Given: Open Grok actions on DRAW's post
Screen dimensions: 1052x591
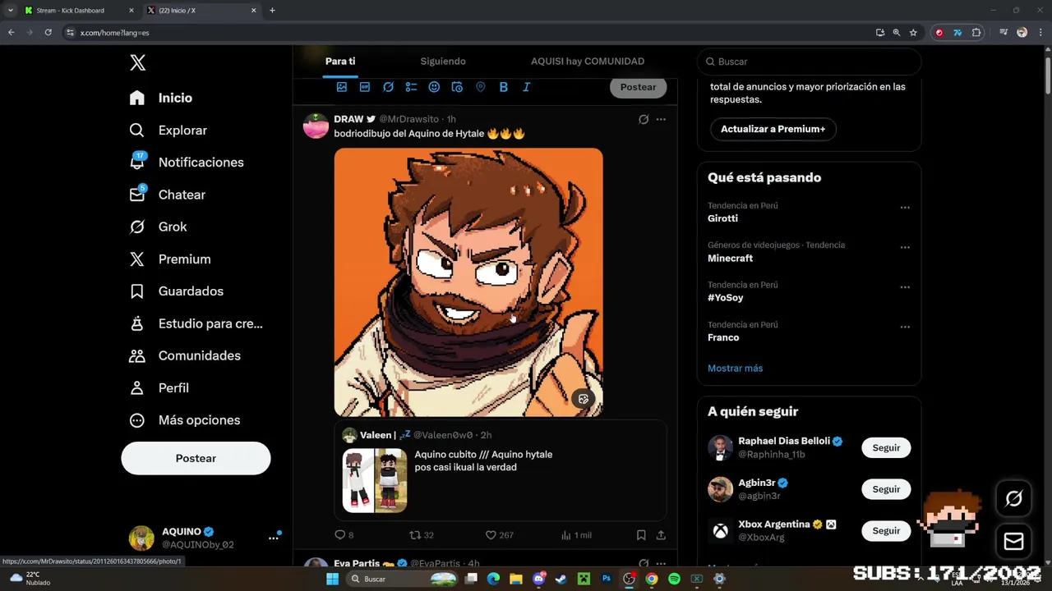Looking at the screenshot, I should click(x=644, y=119).
